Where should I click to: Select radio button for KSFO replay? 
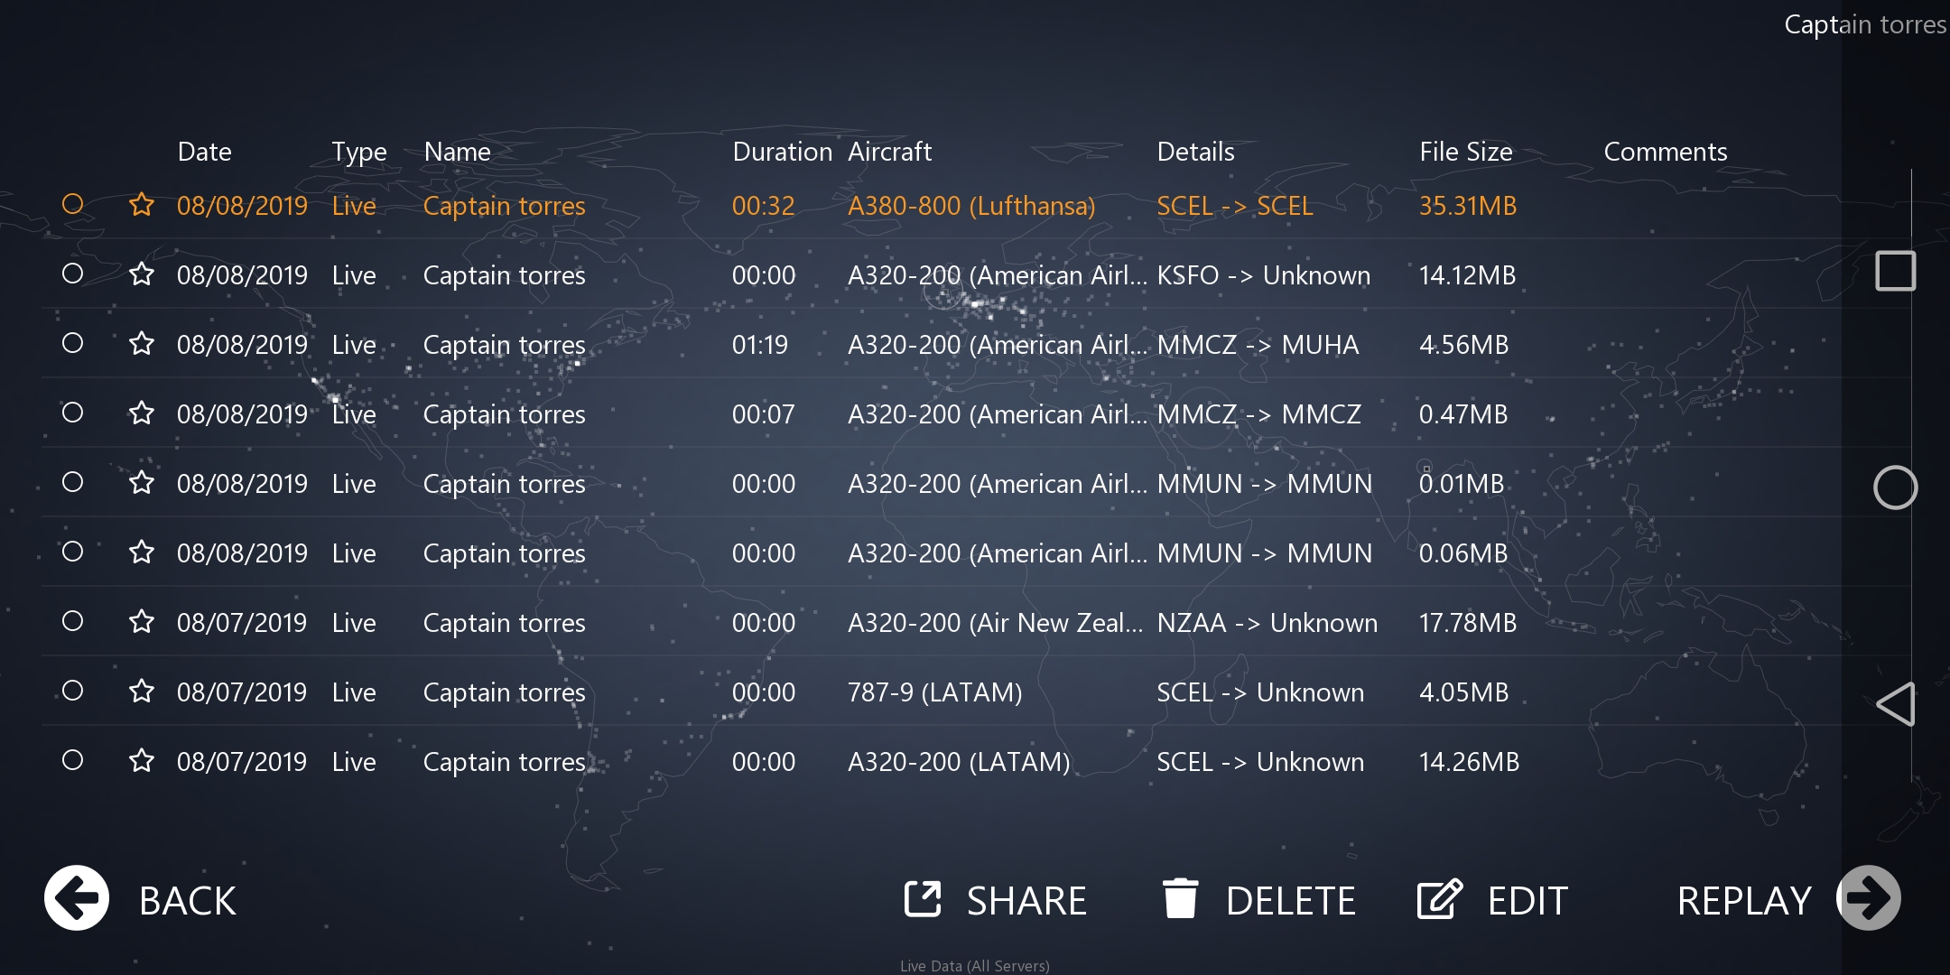[73, 274]
